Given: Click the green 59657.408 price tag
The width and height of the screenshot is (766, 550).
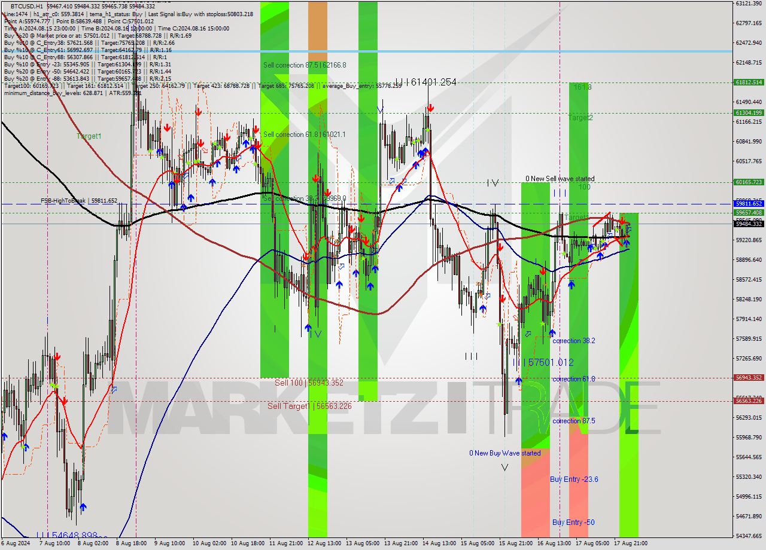Looking at the screenshot, I should pyautogui.click(x=749, y=212).
